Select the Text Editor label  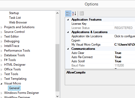coord(11,36)
